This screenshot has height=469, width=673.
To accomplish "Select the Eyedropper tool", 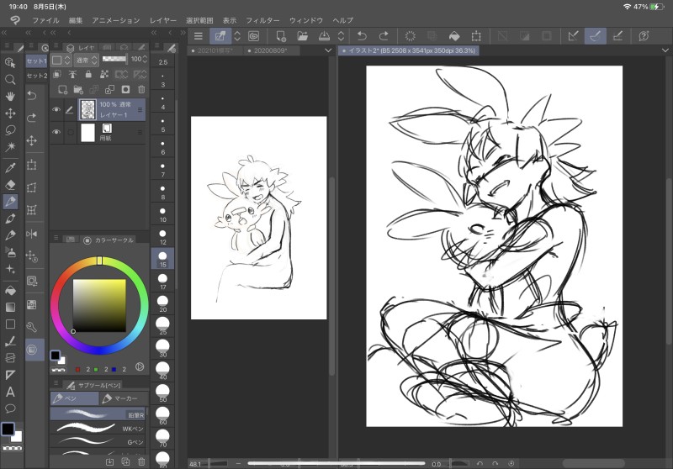I will tap(10, 166).
